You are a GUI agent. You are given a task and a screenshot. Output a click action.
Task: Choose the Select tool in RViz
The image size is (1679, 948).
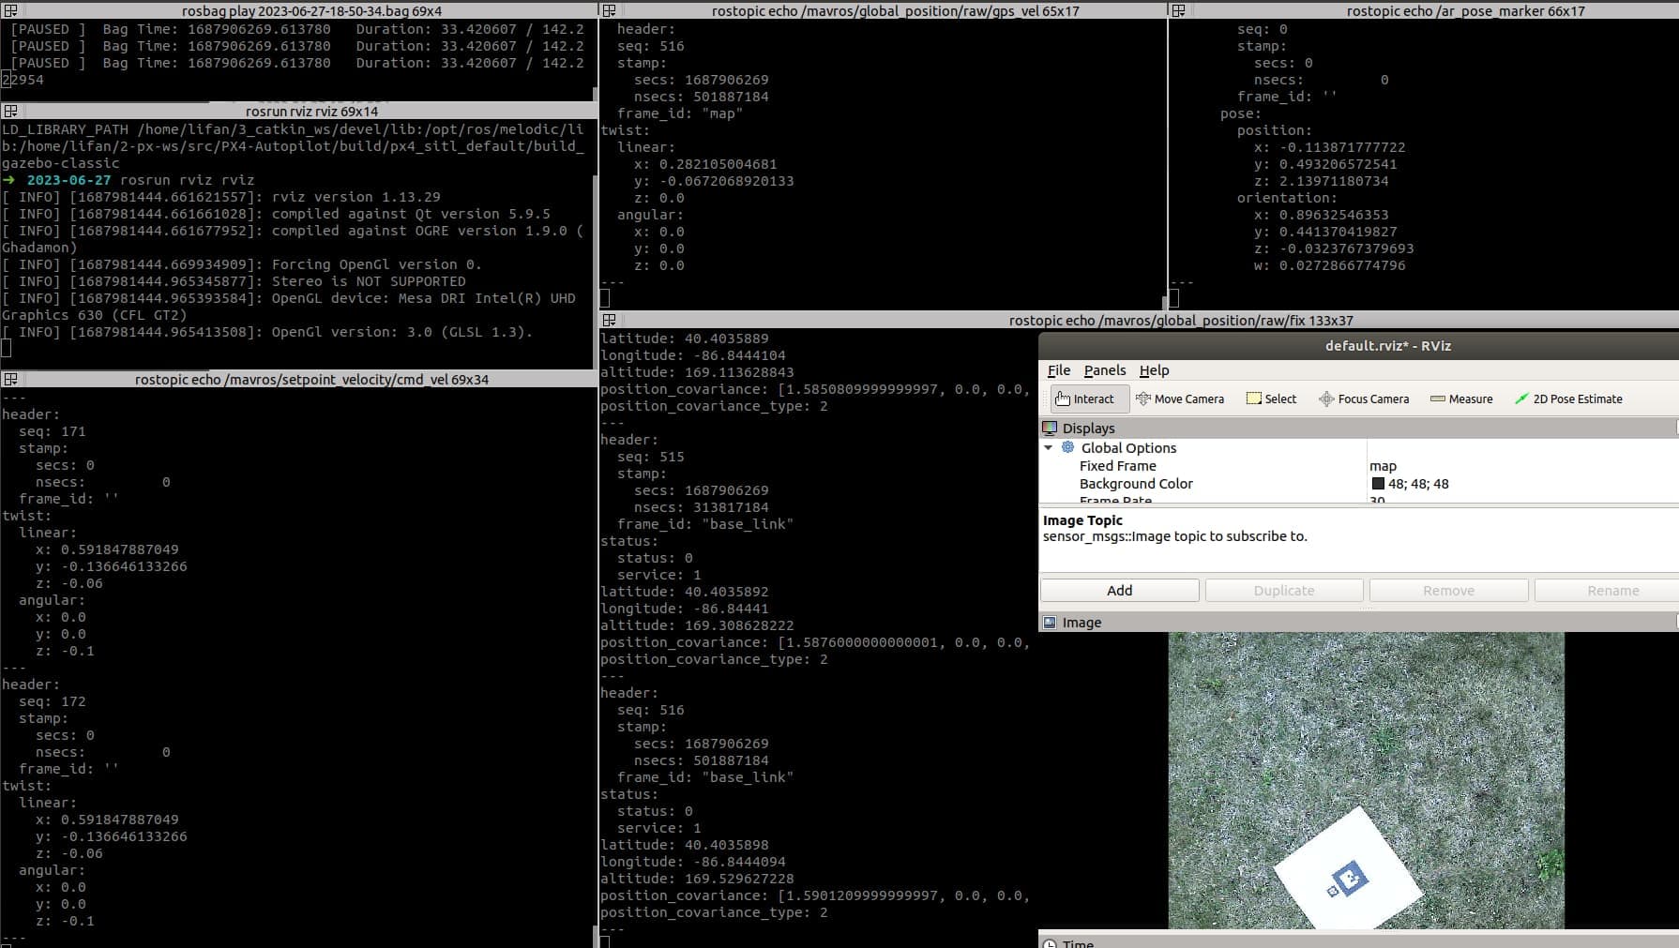(1271, 399)
